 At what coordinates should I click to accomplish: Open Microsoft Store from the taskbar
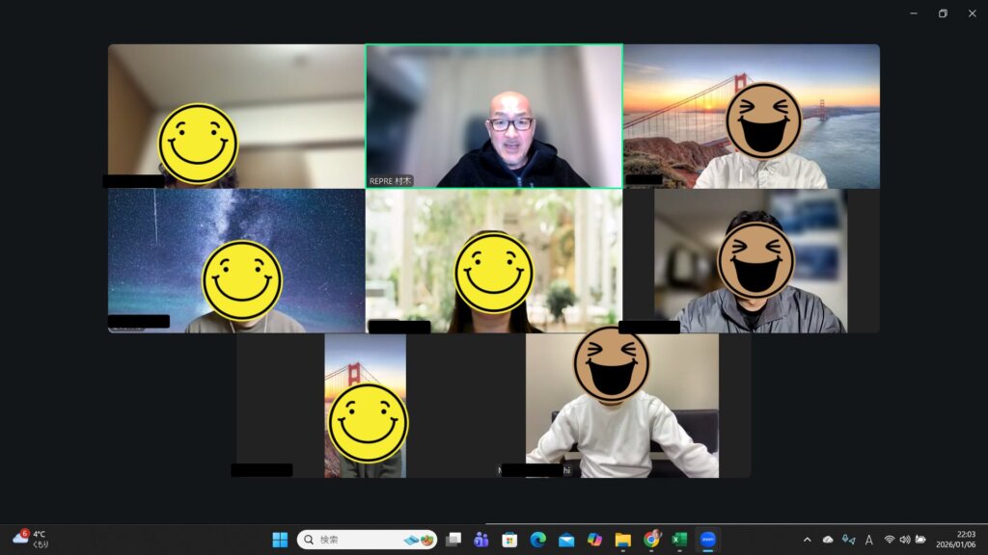509,540
